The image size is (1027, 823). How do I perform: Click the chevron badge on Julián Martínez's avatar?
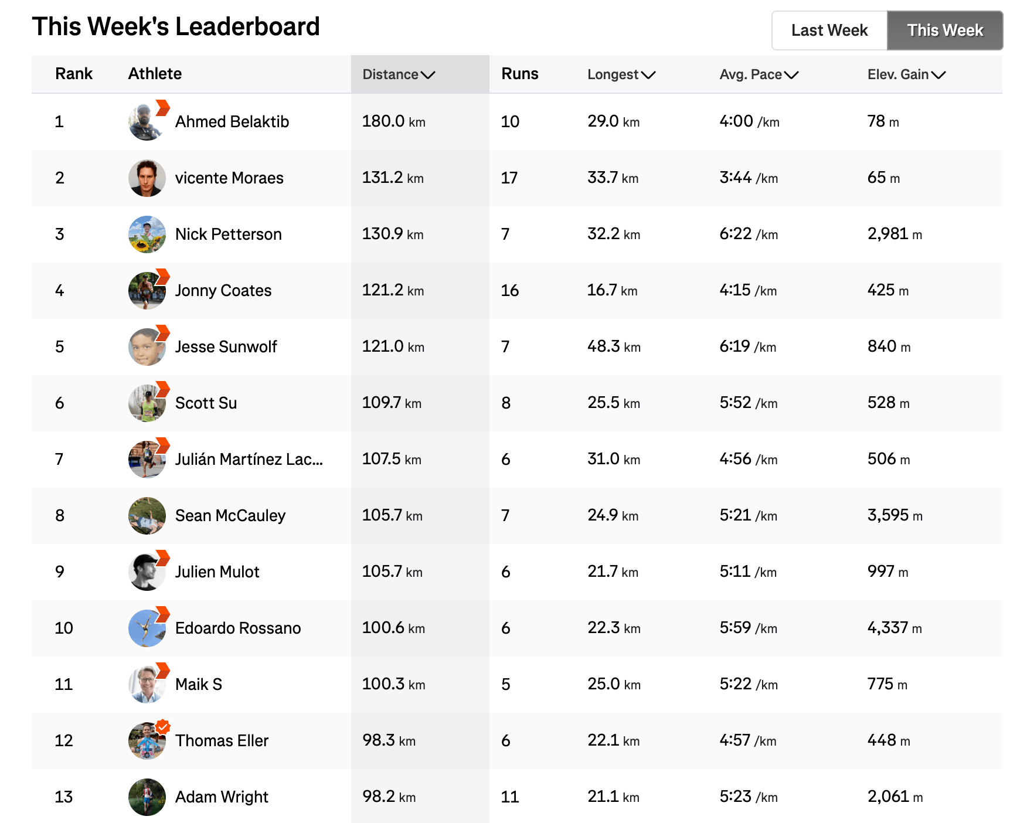162,445
